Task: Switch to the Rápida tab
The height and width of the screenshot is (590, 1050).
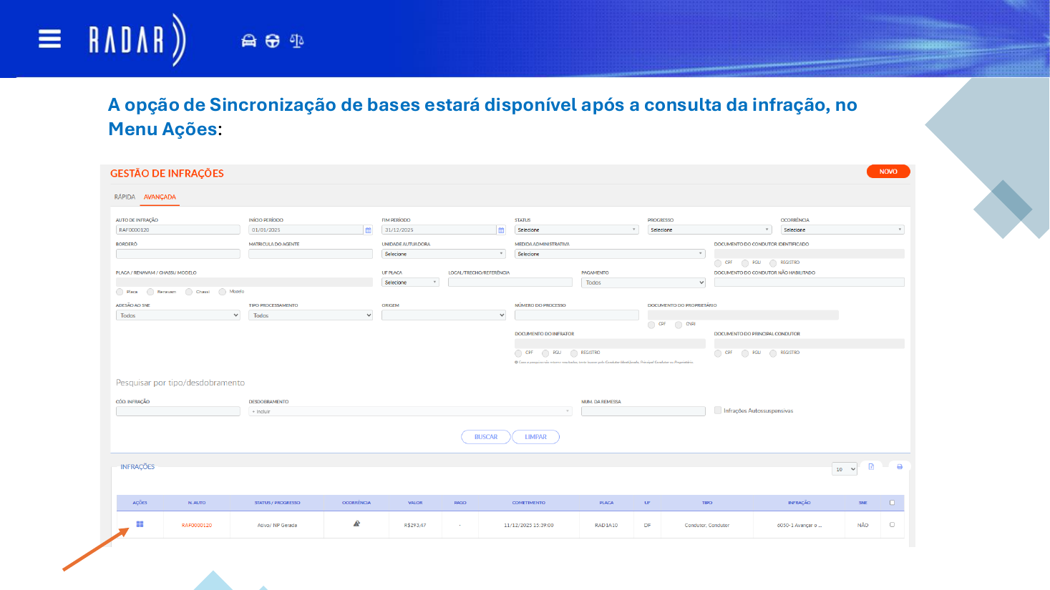Action: (x=125, y=197)
